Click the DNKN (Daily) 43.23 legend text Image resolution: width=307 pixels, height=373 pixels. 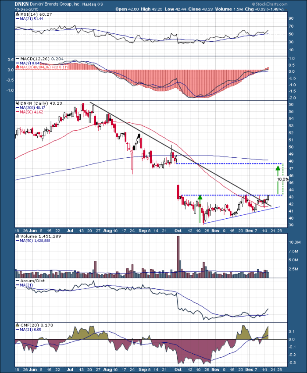click(x=41, y=103)
